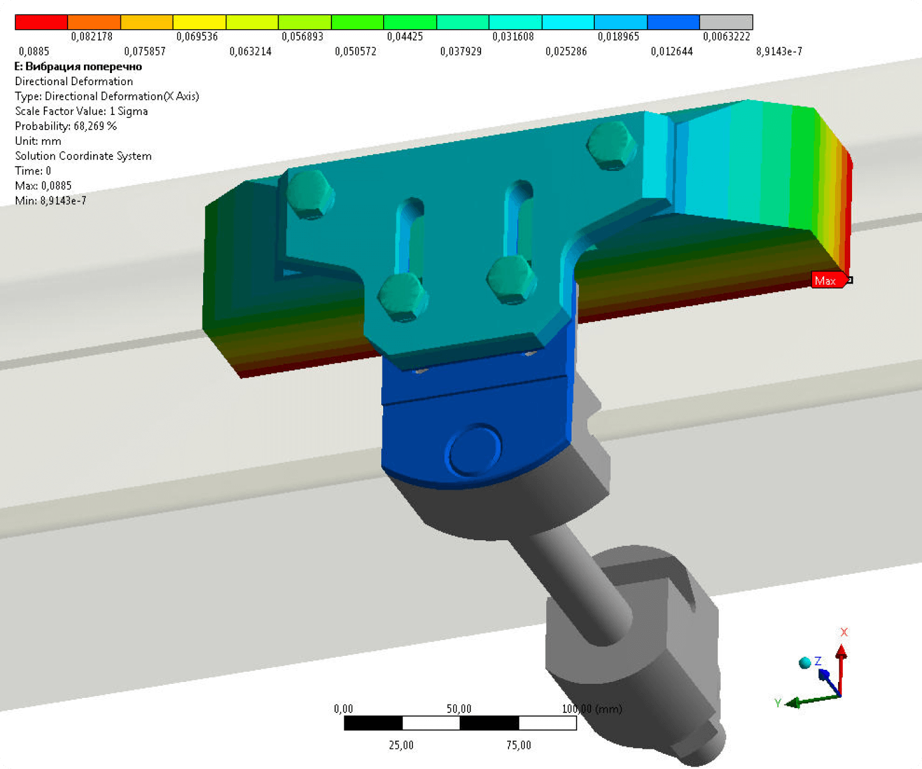Select the dark blue clamp block body
The image size is (922, 769).
click(477, 420)
